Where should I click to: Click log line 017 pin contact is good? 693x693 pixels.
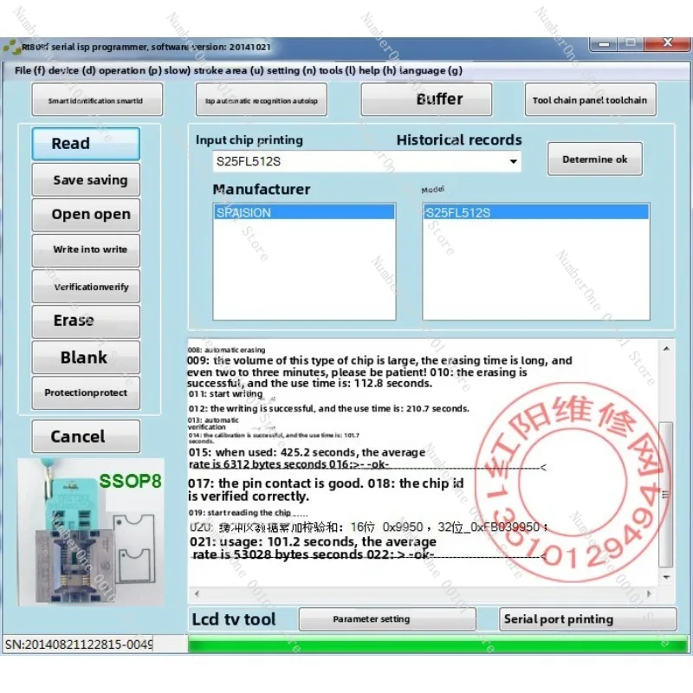click(x=275, y=483)
